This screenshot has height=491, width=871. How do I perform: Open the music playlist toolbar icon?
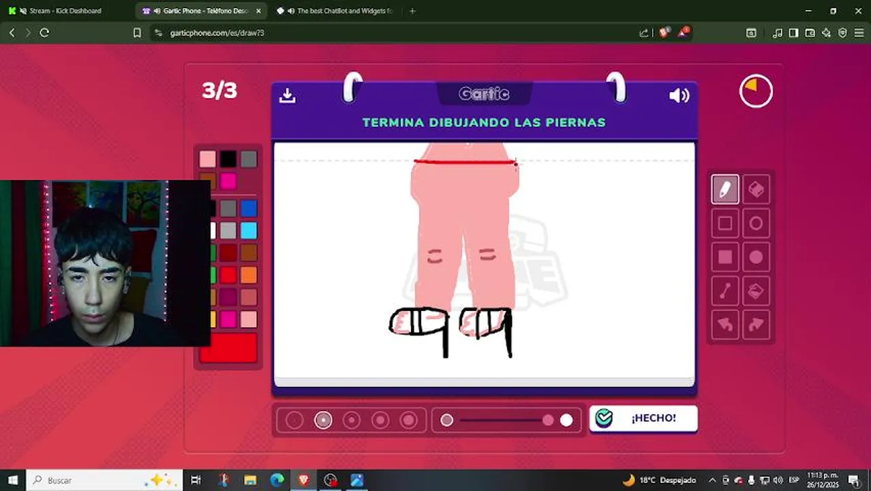[778, 33]
